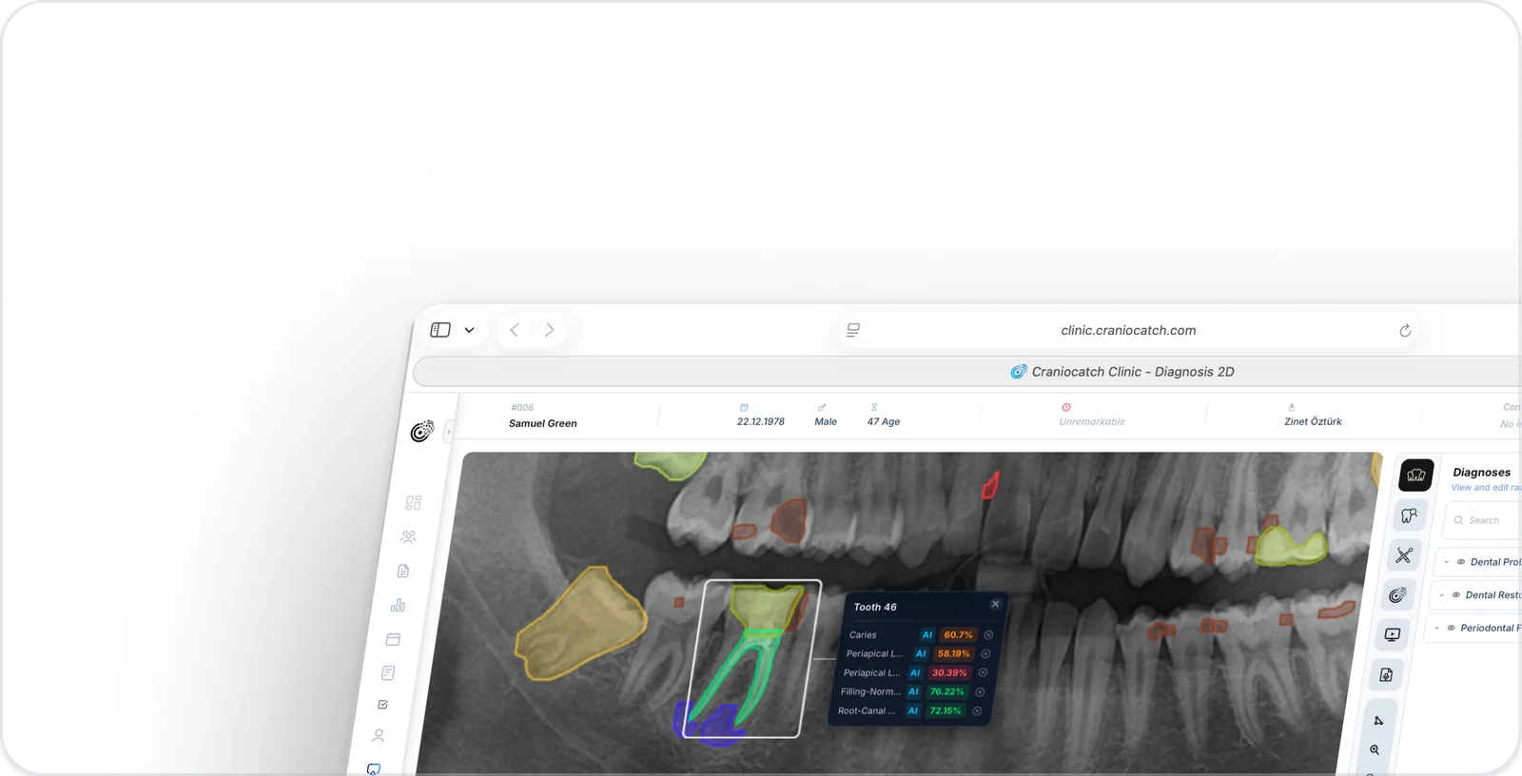Click the white tooth 46 bounding box
This screenshot has width=1522, height=776.
click(751, 658)
